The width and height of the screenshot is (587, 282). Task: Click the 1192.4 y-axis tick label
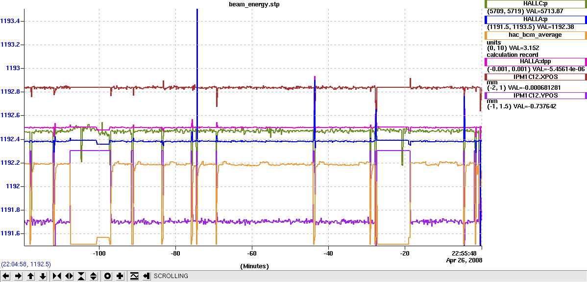10,139
